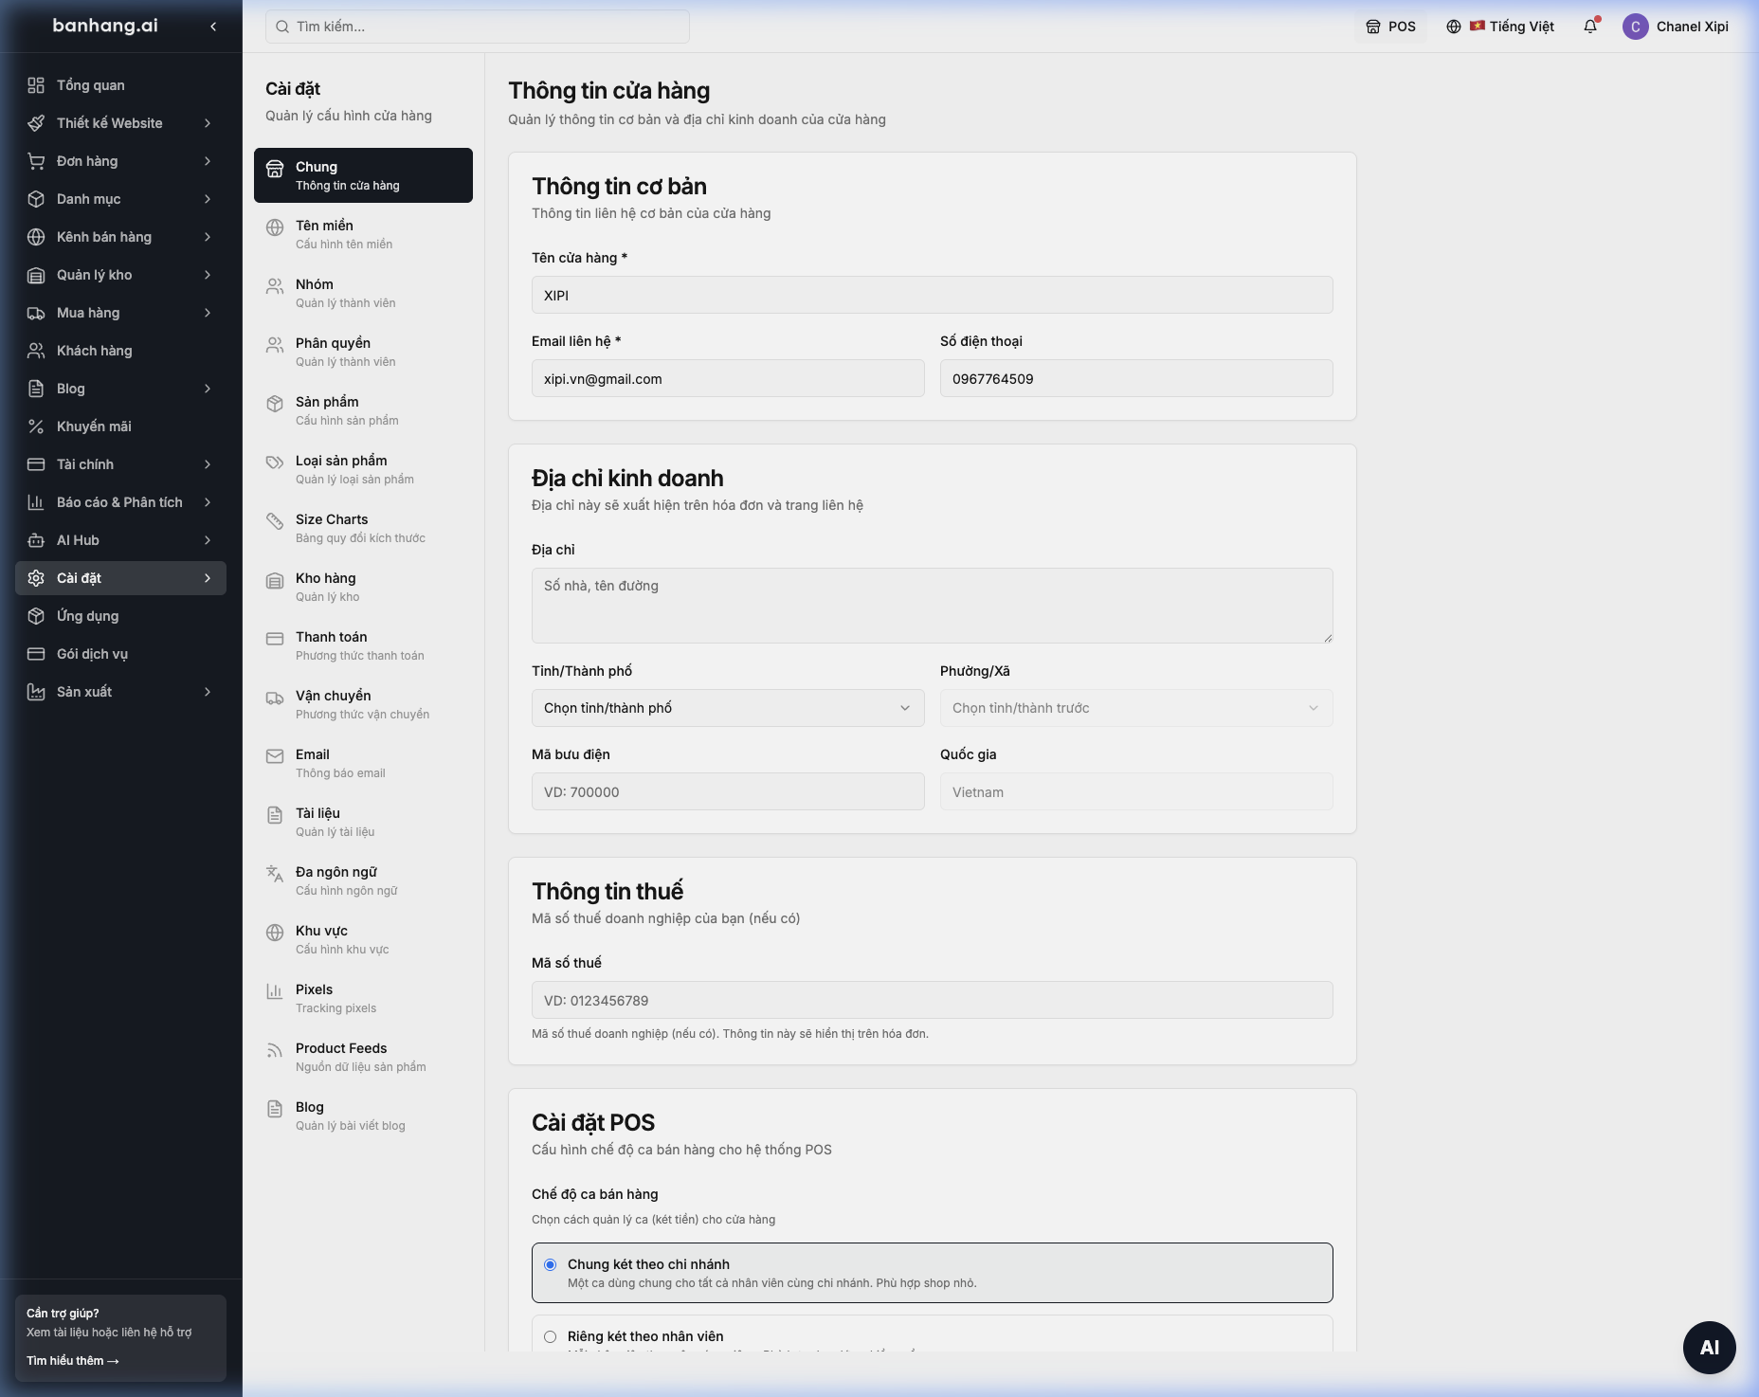This screenshot has height=1397, width=1759.
Task: Expand the Đơn hàng submenu arrow
Action: click(x=208, y=161)
